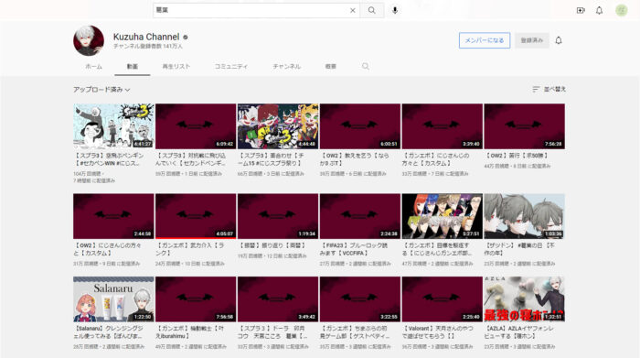Click the sort order icon
The height and width of the screenshot is (358, 640).
click(x=536, y=89)
